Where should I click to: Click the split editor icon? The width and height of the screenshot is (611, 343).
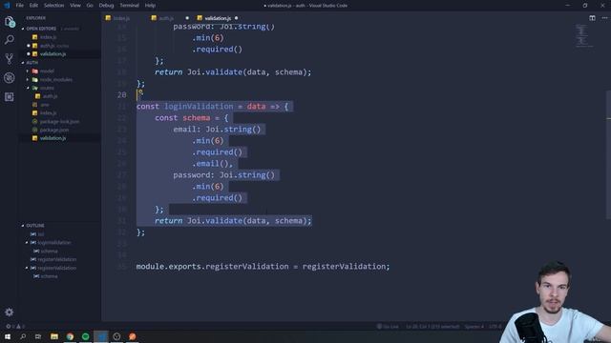pos(592,18)
